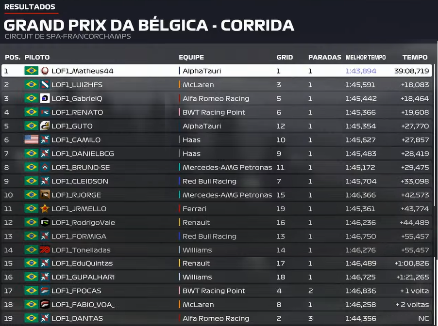Click the F1 logo avatar of LOF1_FABIO_VOA_

45,304
